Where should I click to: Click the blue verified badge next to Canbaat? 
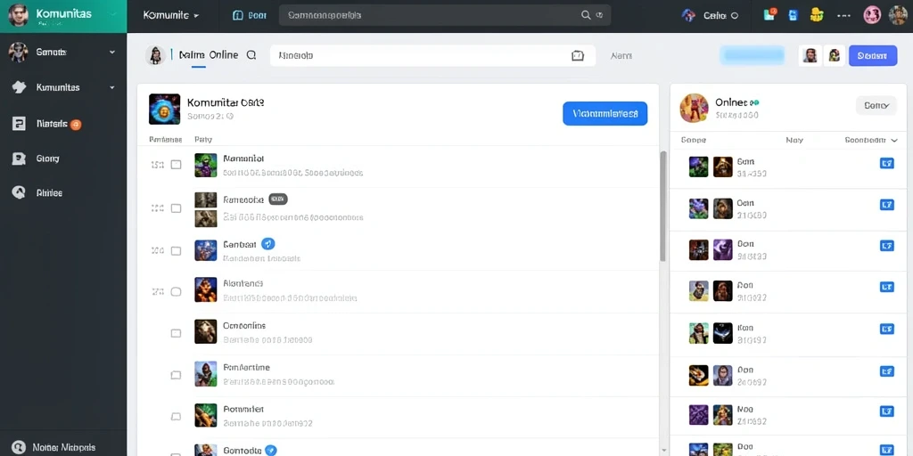267,244
